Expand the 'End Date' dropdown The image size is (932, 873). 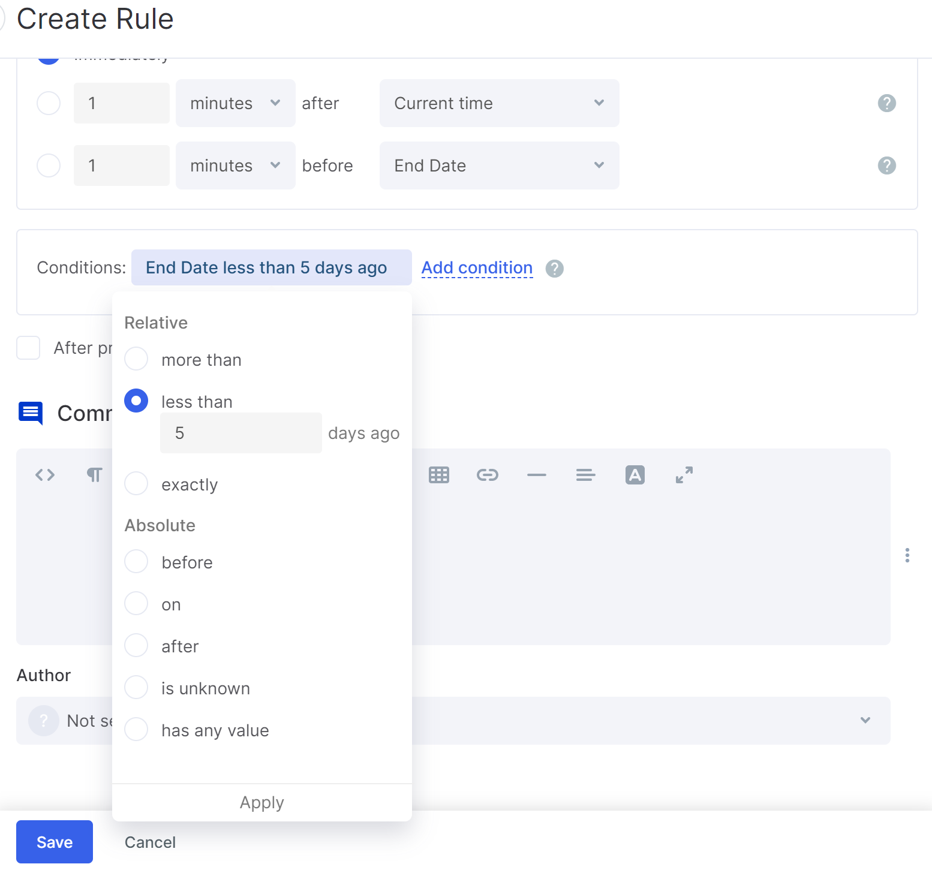tap(499, 165)
